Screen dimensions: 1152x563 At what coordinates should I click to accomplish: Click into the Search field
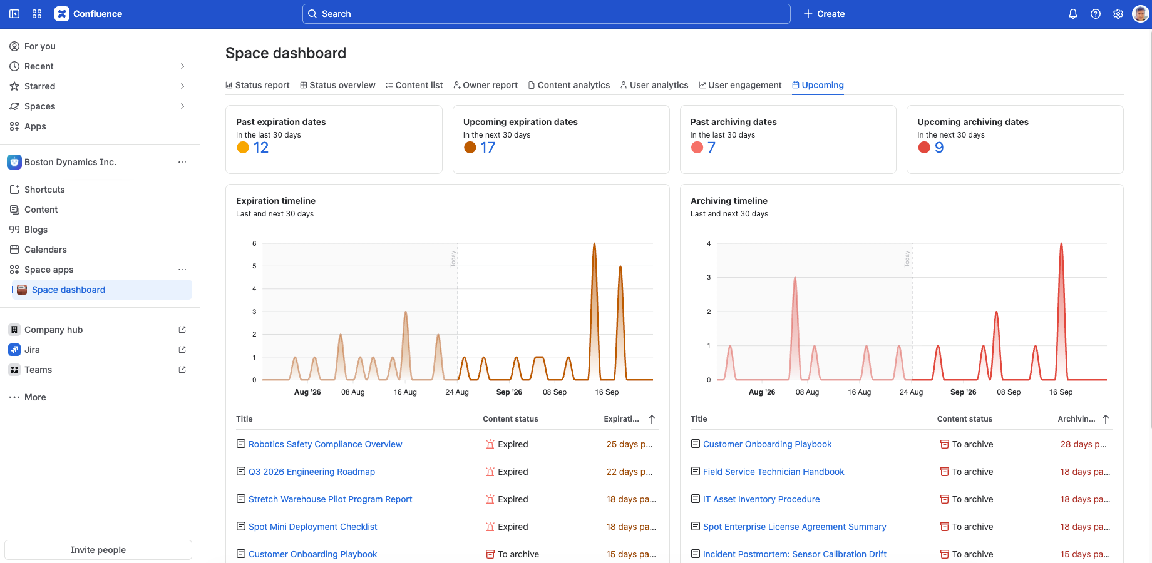pos(546,14)
